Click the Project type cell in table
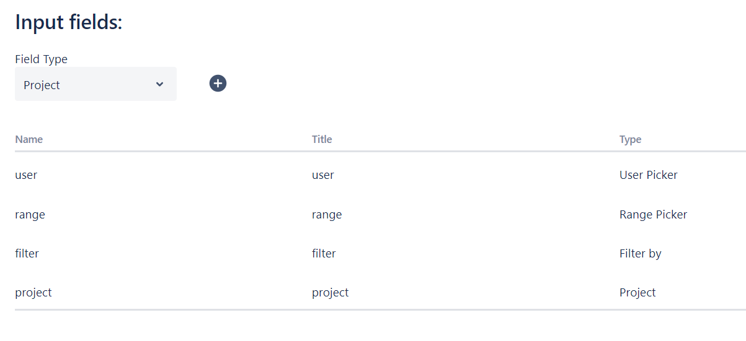Image resolution: width=746 pixels, height=341 pixels. click(x=637, y=293)
